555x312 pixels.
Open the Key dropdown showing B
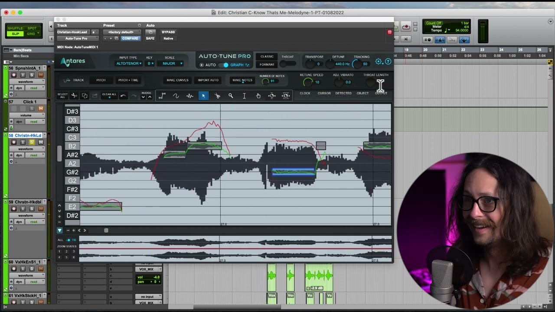[x=150, y=64]
